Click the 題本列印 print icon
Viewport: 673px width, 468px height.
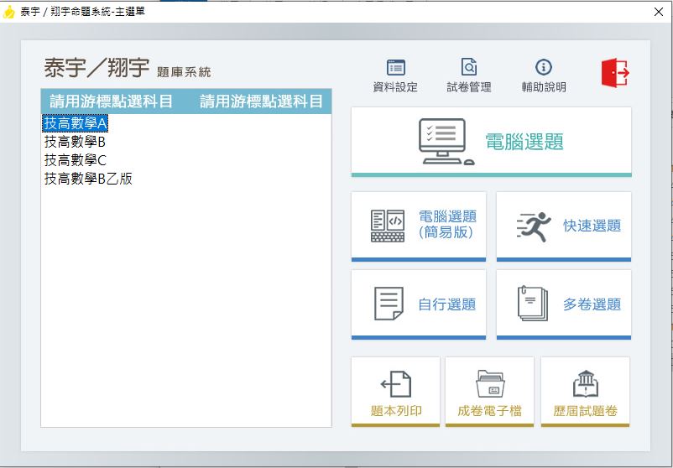[x=396, y=384]
